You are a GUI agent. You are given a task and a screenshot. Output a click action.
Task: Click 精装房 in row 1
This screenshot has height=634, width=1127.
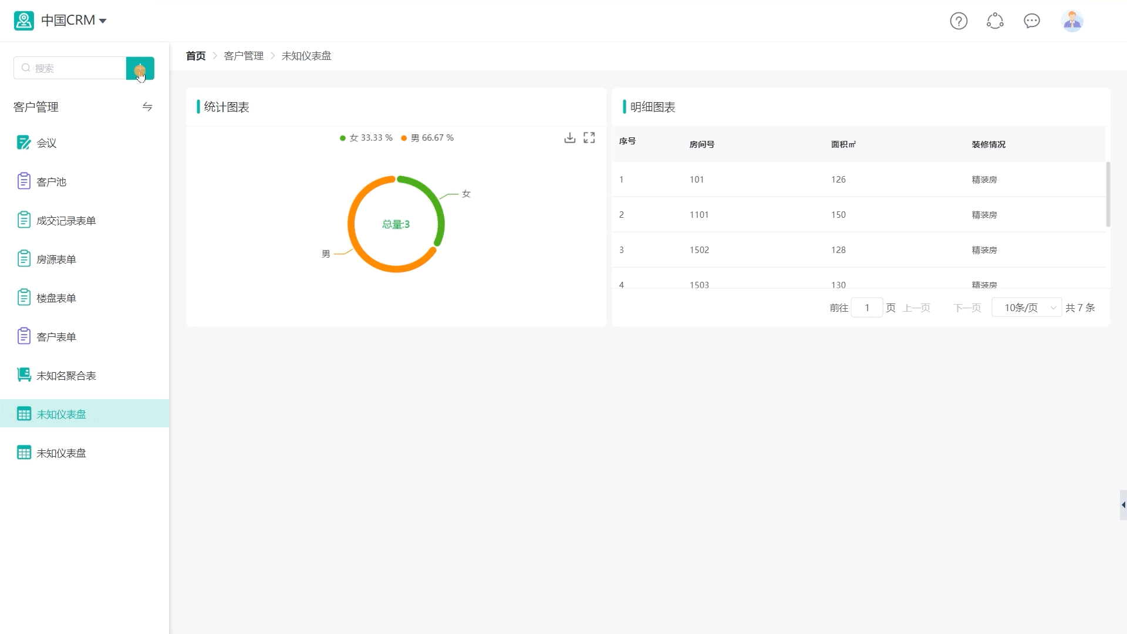click(984, 180)
